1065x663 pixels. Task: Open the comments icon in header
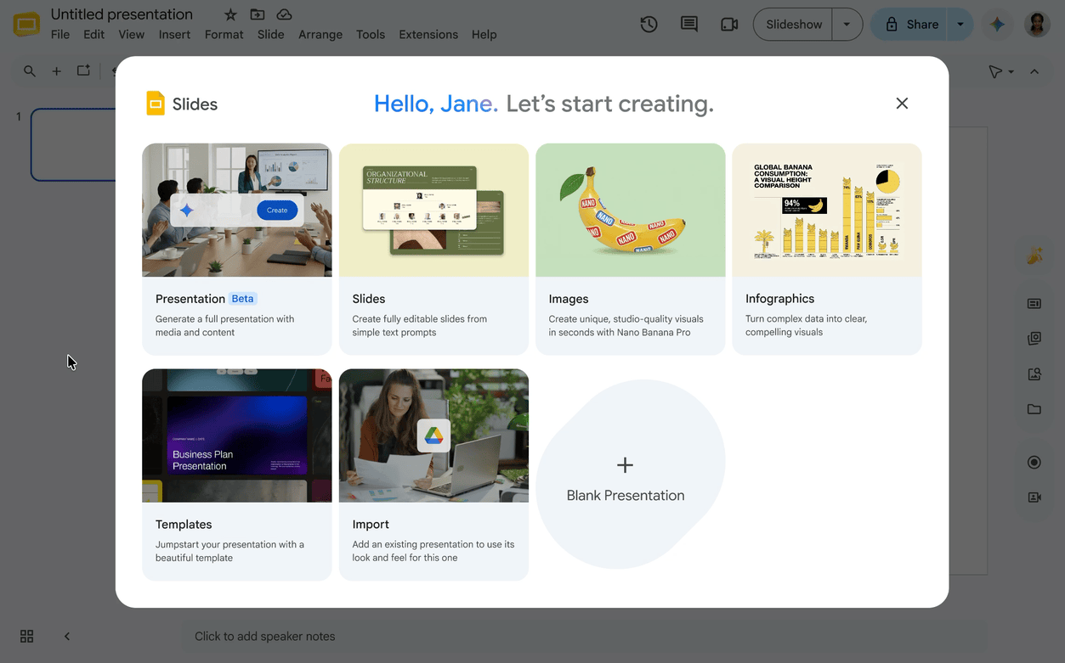coord(689,25)
